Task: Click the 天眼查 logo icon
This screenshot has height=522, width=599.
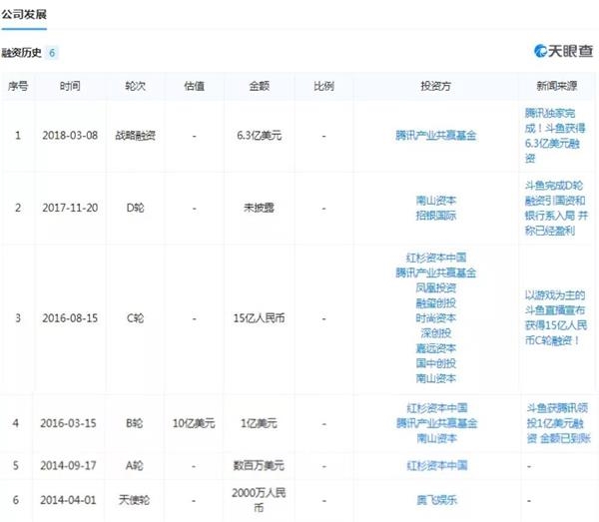Action: tap(540, 52)
